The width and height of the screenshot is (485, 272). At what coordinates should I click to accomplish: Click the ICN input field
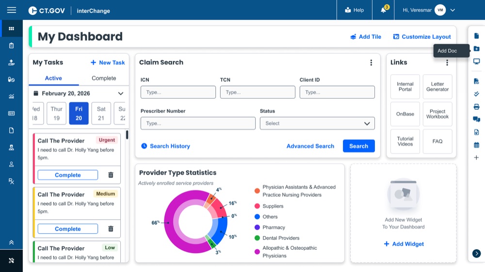[178, 92]
